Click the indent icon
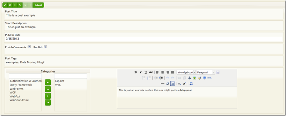286x116 pixels. pos(161,78)
